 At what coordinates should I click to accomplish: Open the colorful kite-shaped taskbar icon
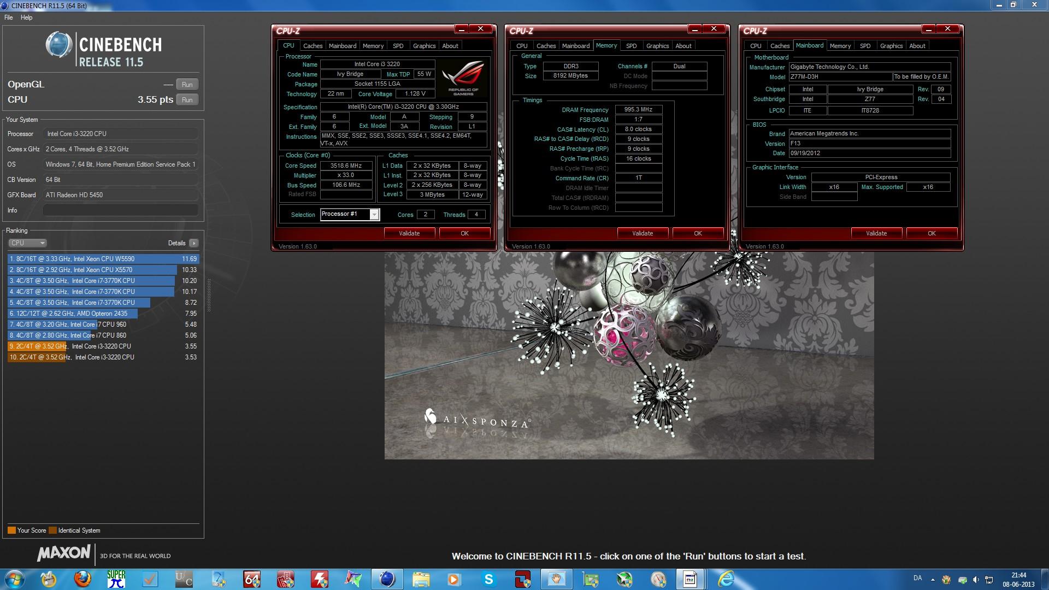tap(353, 579)
